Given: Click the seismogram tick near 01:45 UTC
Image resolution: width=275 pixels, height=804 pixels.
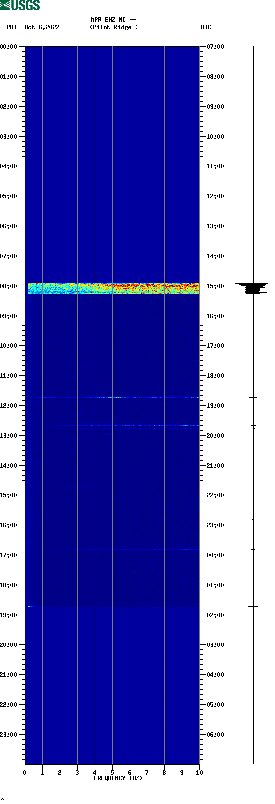Looking at the screenshot, I should [x=253, y=606].
